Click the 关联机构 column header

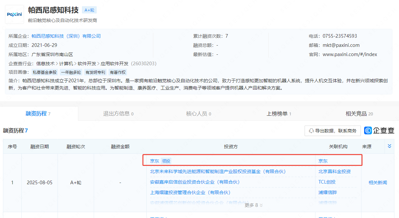click(x=338, y=147)
